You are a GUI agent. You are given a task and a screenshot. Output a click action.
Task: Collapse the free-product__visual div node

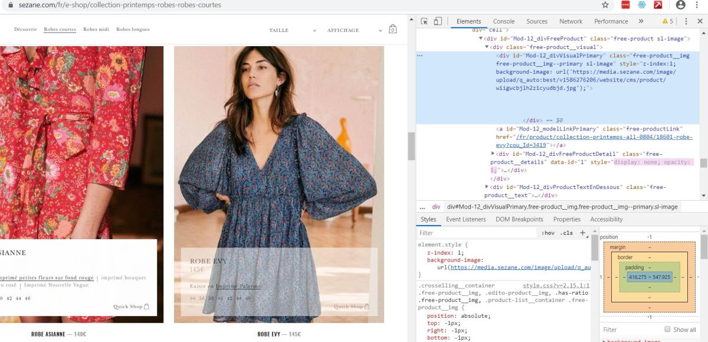click(x=487, y=47)
